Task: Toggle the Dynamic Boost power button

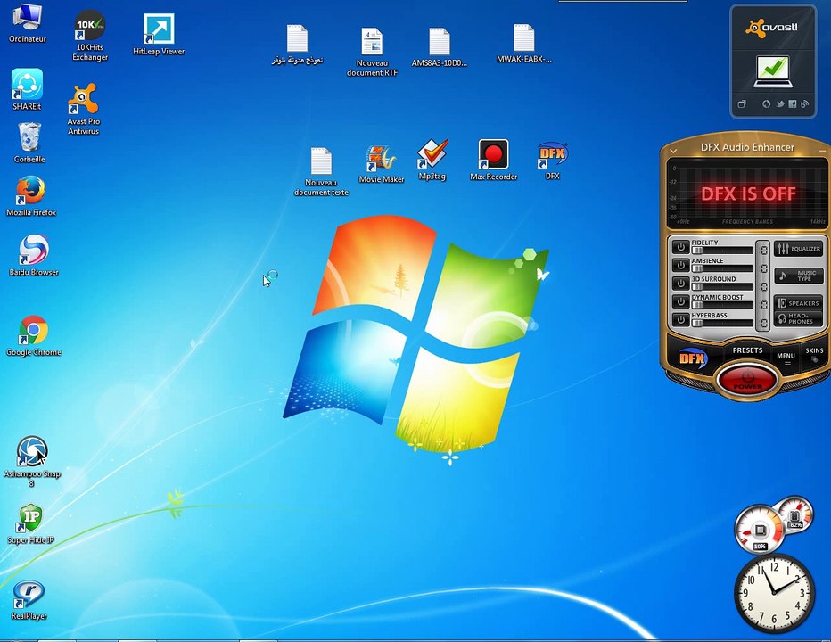Action: [680, 301]
